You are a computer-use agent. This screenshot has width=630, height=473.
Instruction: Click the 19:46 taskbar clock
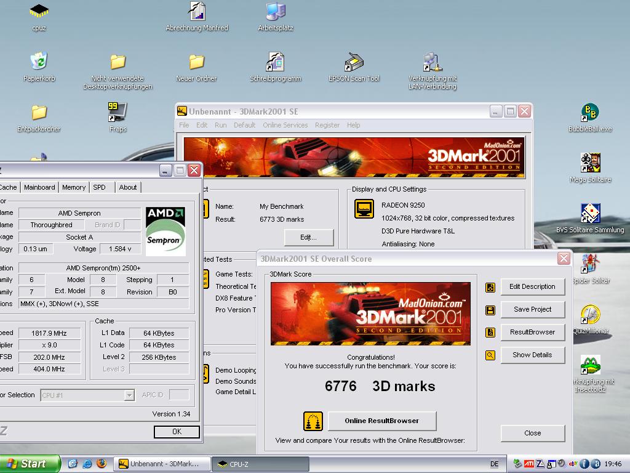click(x=613, y=464)
